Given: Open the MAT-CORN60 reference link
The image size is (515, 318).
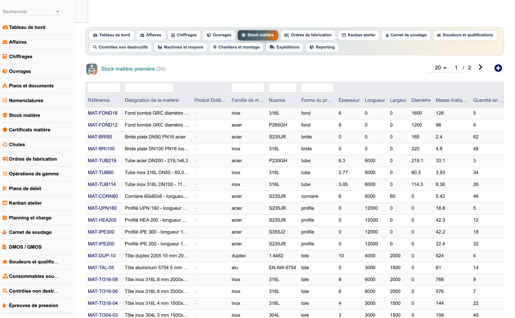Looking at the screenshot, I should coord(103,196).
